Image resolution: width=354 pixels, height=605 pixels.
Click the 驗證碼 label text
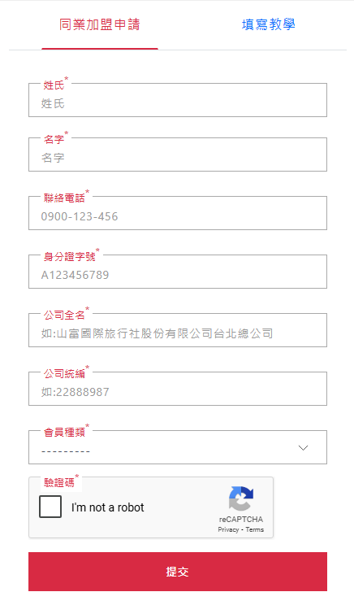pos(59,482)
